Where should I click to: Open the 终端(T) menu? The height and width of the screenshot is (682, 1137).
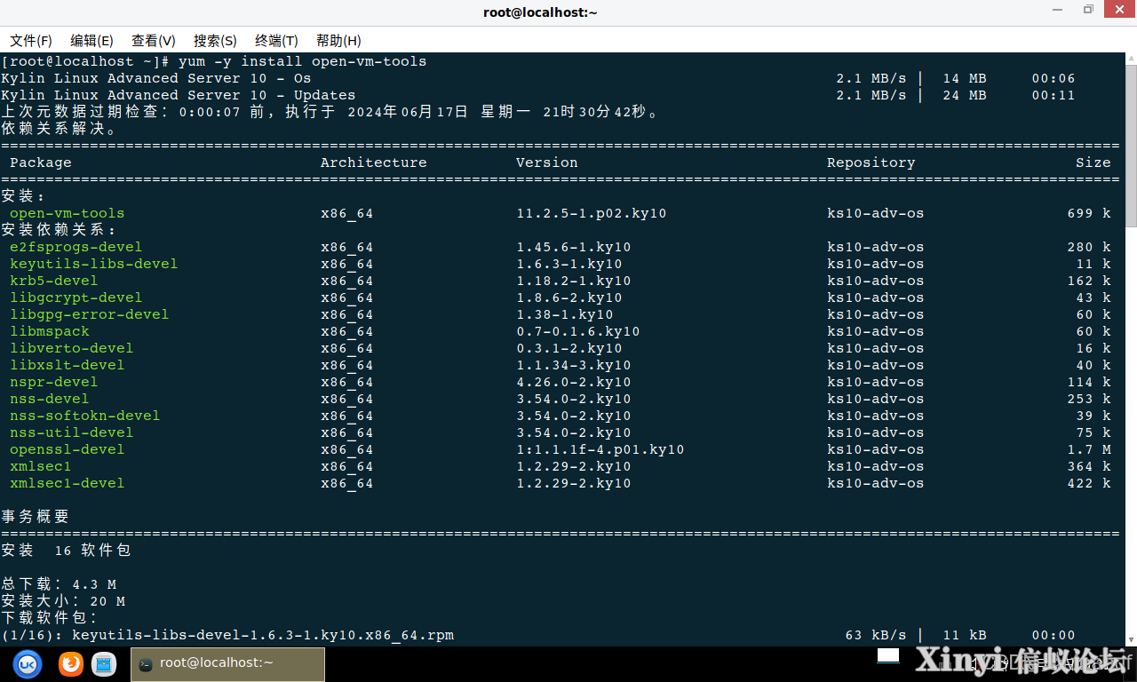(276, 41)
